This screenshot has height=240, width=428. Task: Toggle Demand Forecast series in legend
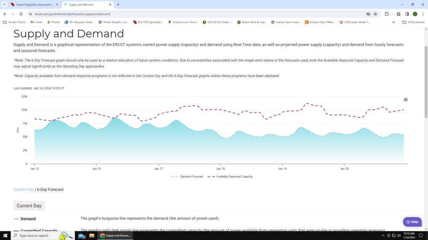coord(187,177)
